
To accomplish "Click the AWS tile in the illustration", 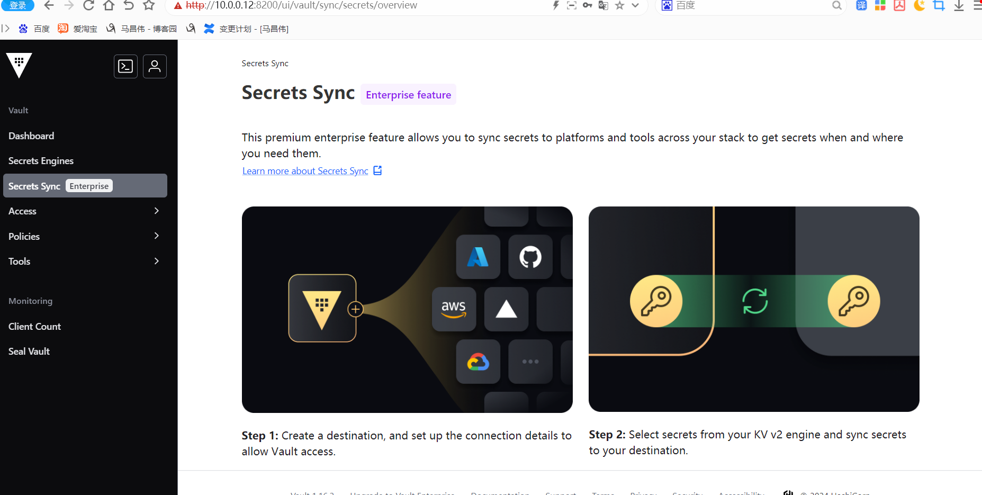I will coord(454,309).
